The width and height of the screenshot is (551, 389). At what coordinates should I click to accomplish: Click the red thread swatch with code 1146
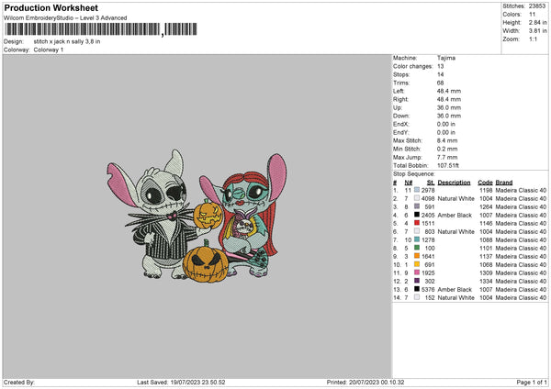pos(417,223)
